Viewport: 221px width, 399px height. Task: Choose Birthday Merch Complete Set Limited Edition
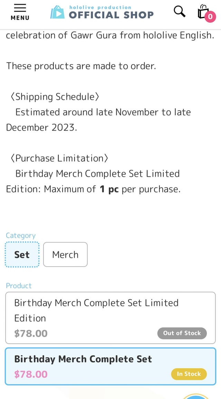coord(110,318)
